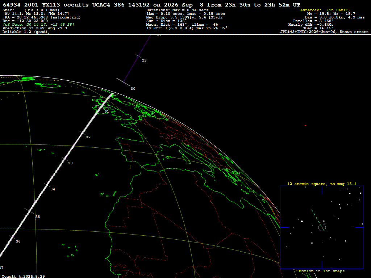Click the event title line at top
Viewport: 371px width, 278px height.
pos(151,5)
